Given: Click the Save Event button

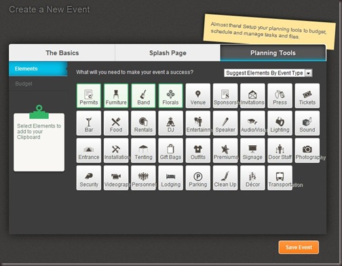Looking at the screenshot, I should [299, 247].
